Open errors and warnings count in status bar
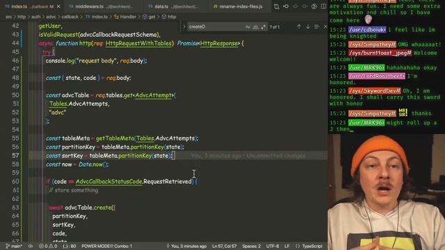The image size is (445, 250). pos(48,246)
